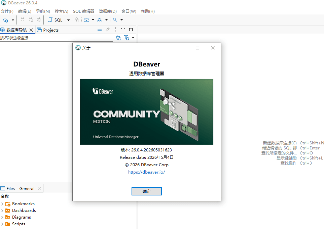Viewport: 324px width, 229px height.
Task: Open the dropdown beside new connection icon
Action: pos(13,20)
